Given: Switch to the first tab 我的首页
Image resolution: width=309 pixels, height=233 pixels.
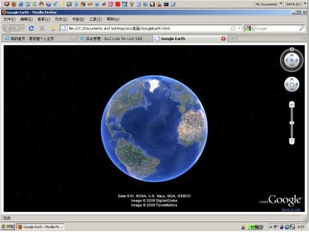Looking at the screenshot, I should 39,38.
